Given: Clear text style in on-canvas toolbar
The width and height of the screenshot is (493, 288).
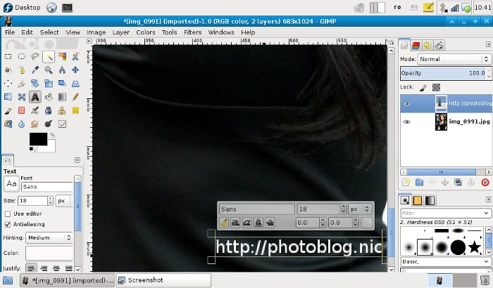Looking at the screenshot, I should (x=224, y=223).
